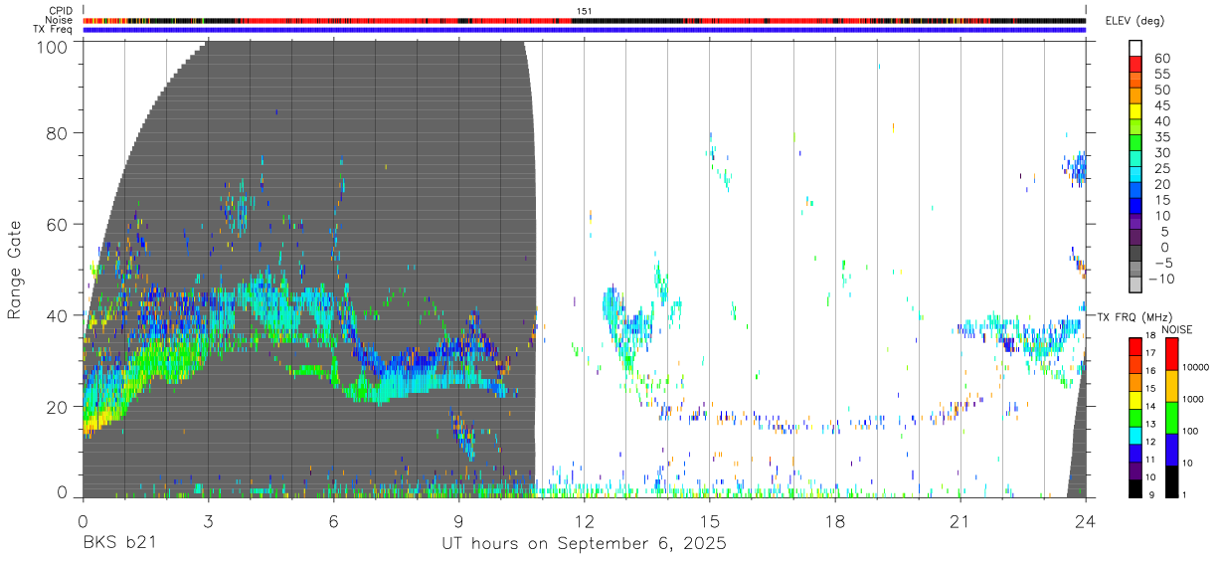Click the Range Gate tick label 20

(x=57, y=406)
